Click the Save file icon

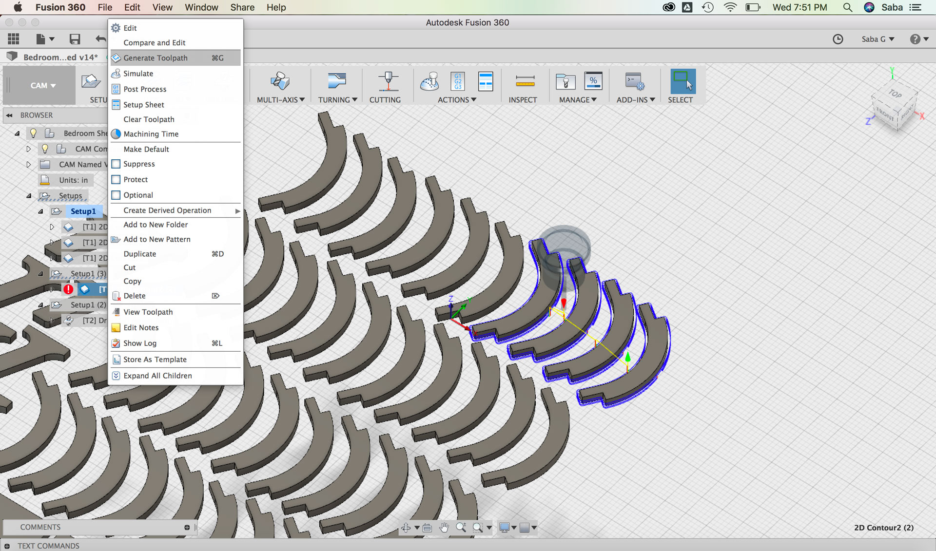75,39
